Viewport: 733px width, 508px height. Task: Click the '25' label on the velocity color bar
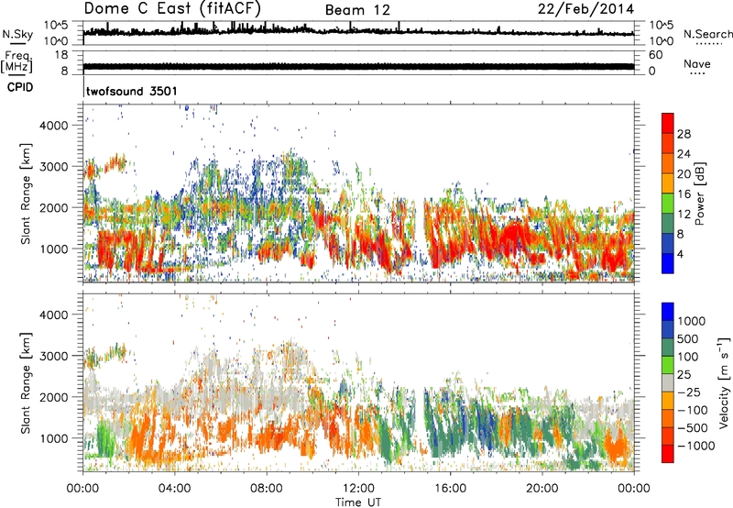684,374
